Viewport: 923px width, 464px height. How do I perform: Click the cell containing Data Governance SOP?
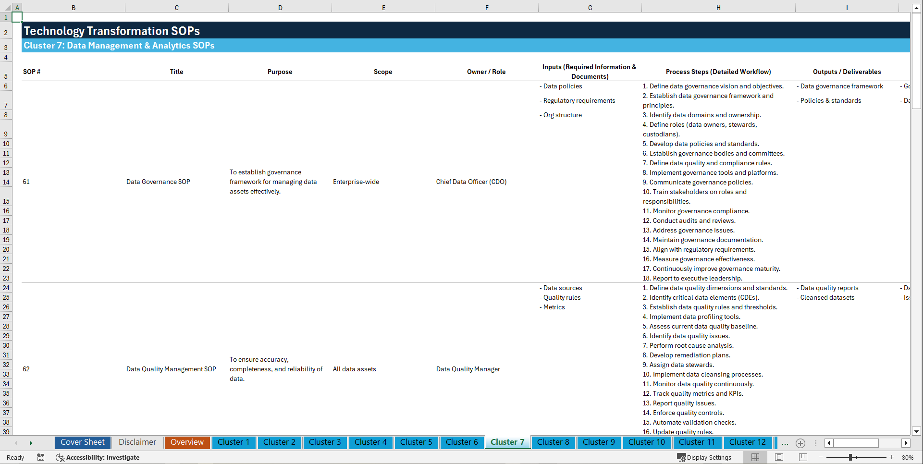pos(158,182)
